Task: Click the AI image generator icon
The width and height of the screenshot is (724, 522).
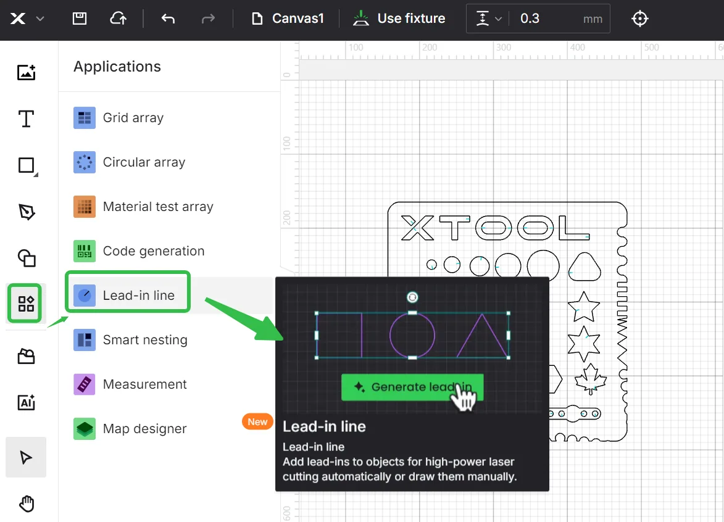Action: tap(27, 402)
